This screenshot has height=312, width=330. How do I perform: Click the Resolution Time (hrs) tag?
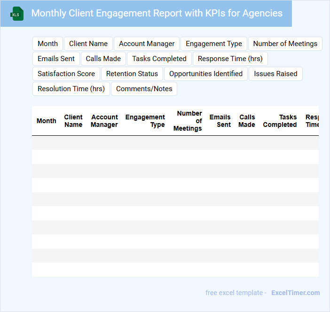coord(71,89)
